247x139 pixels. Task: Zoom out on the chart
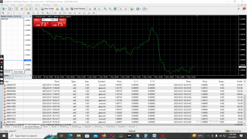coord(110,9)
